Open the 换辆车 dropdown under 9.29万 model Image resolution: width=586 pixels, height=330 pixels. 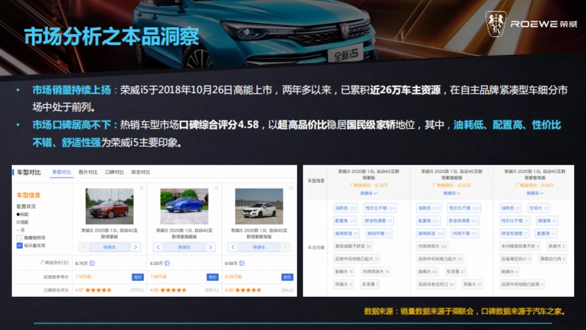(450, 193)
